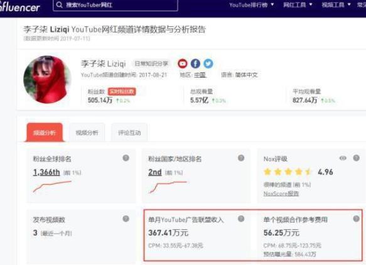Click the red 实时粉丝数 button

point(122,92)
